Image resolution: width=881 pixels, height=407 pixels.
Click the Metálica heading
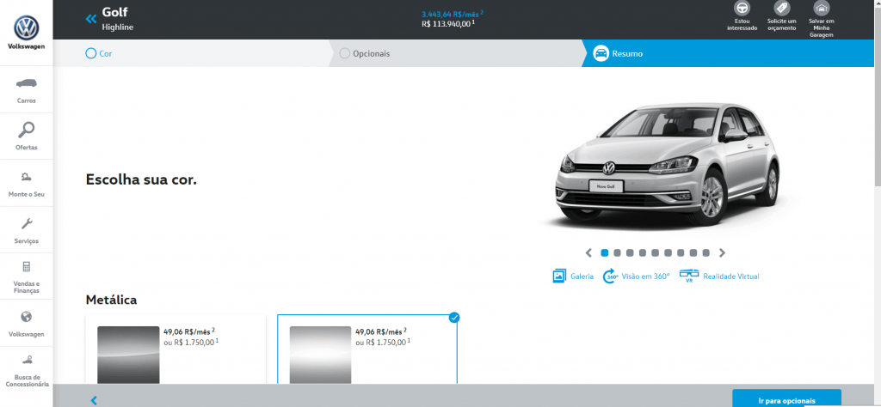111,300
